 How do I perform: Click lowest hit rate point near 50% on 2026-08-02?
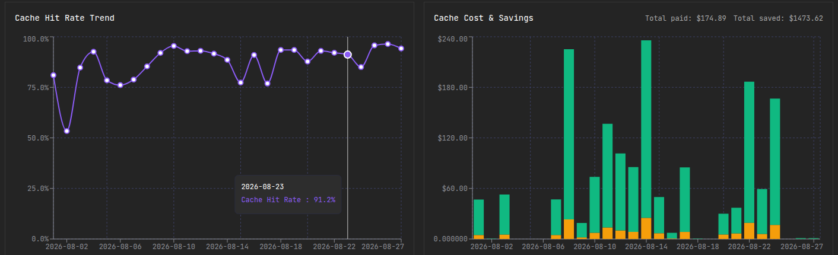click(x=67, y=131)
